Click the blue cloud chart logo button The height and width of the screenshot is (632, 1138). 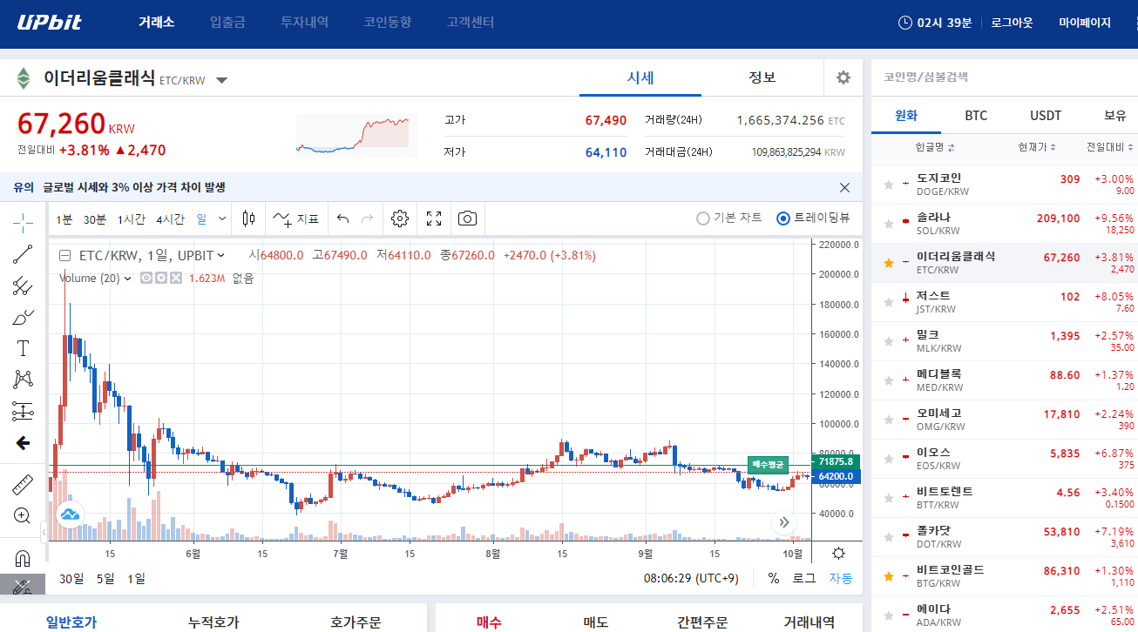click(70, 514)
